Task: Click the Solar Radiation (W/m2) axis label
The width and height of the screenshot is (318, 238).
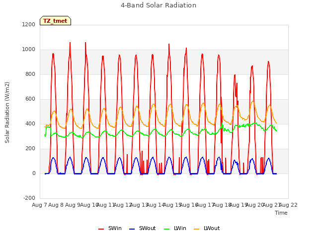Action: click(x=7, y=113)
